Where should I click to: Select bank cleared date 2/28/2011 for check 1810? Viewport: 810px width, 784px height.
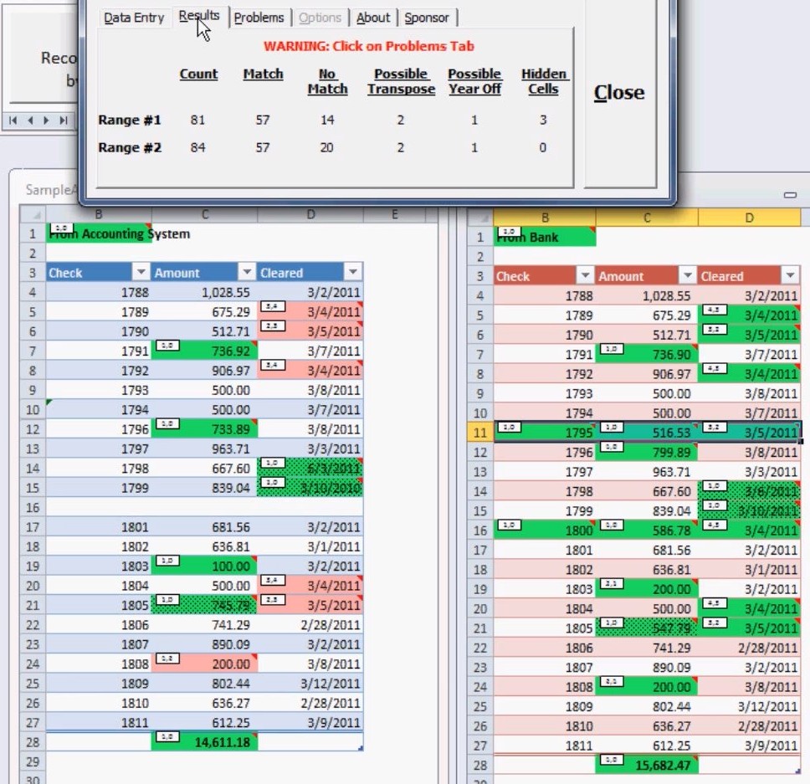point(749,726)
